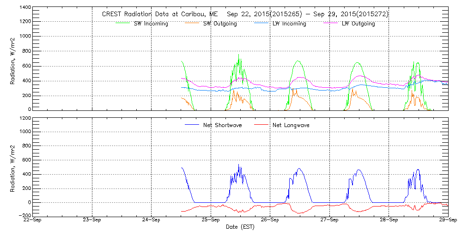This screenshot has width=462, height=231.
Task: Click the 29-Sep date tick label
Action: [447, 220]
